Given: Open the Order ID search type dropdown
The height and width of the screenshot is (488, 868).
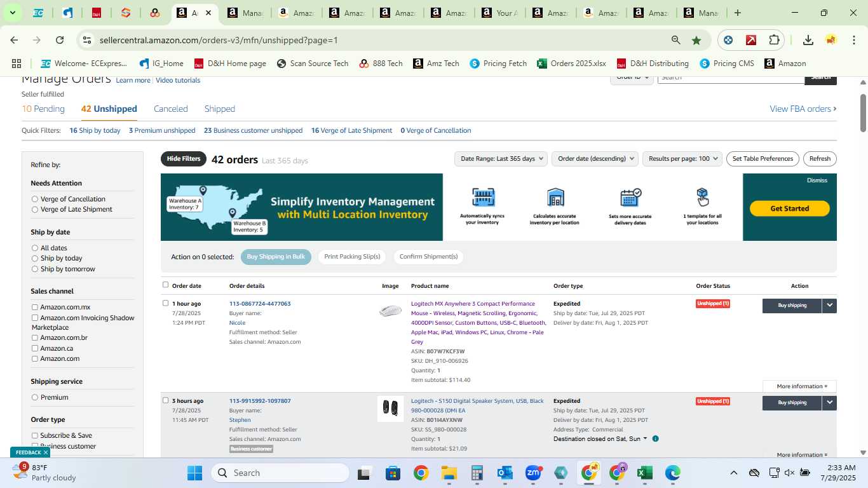Looking at the screenshot, I should click(x=632, y=79).
